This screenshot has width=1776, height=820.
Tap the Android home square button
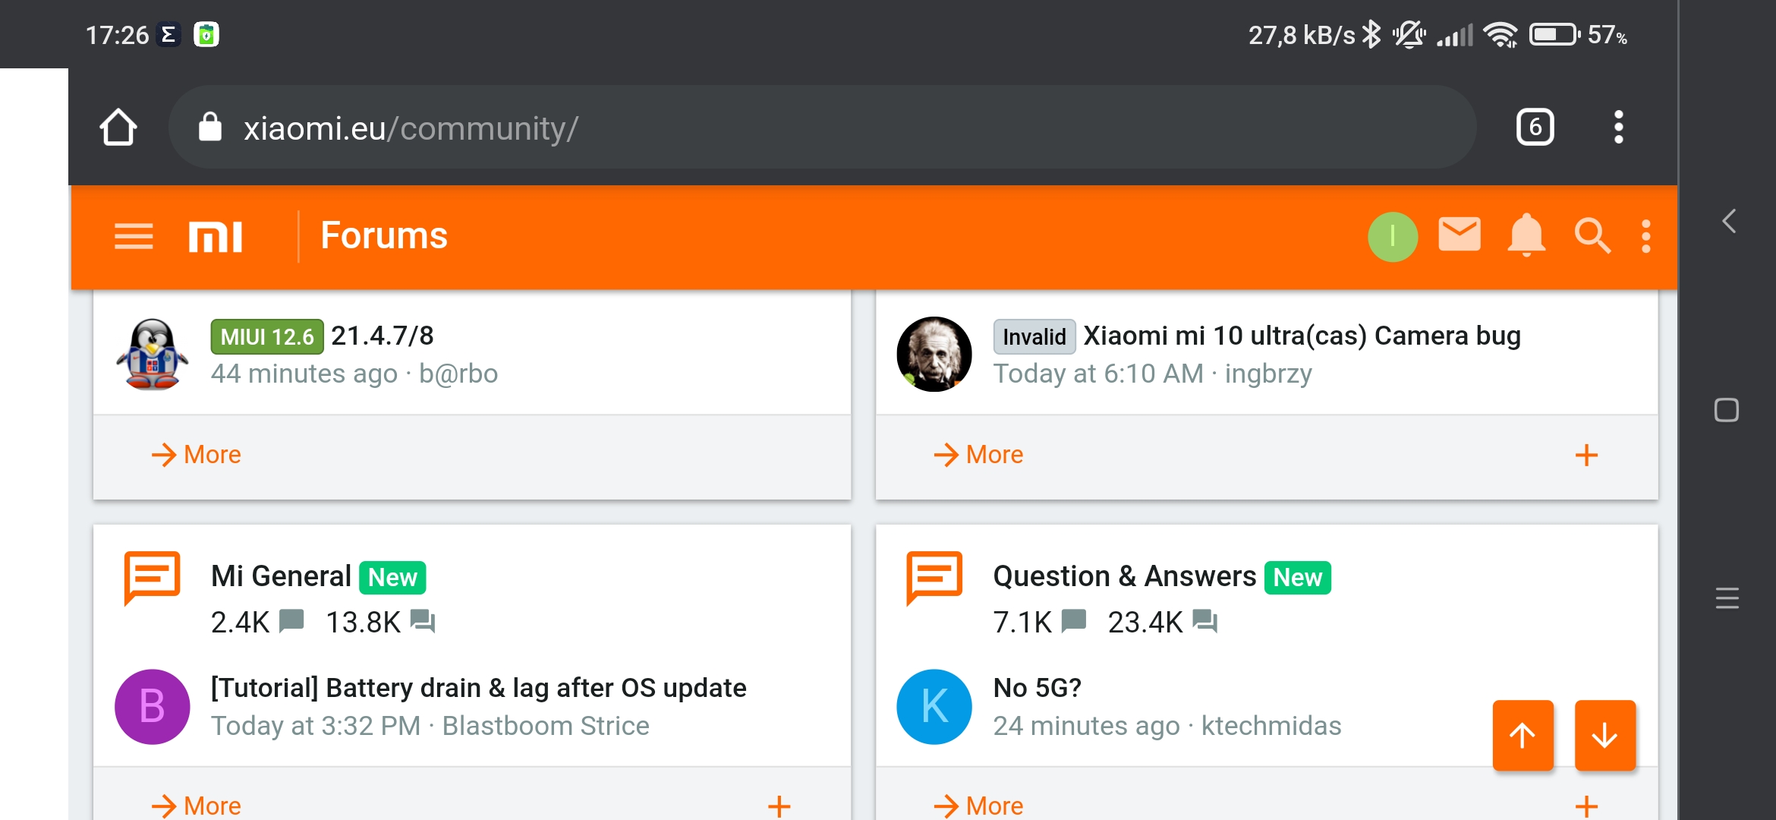click(1727, 410)
